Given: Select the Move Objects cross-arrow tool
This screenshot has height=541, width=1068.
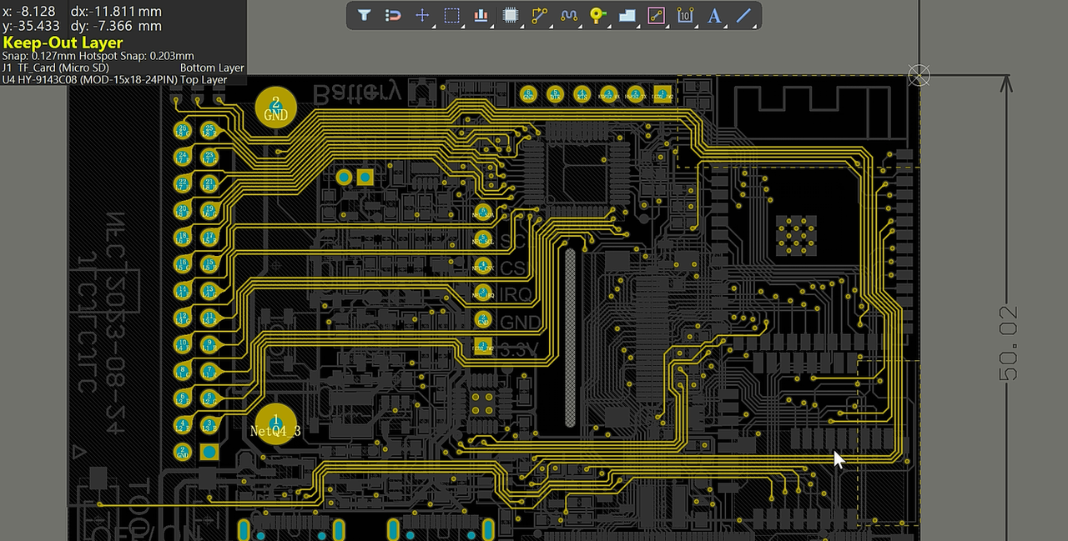Looking at the screenshot, I should click(x=422, y=15).
